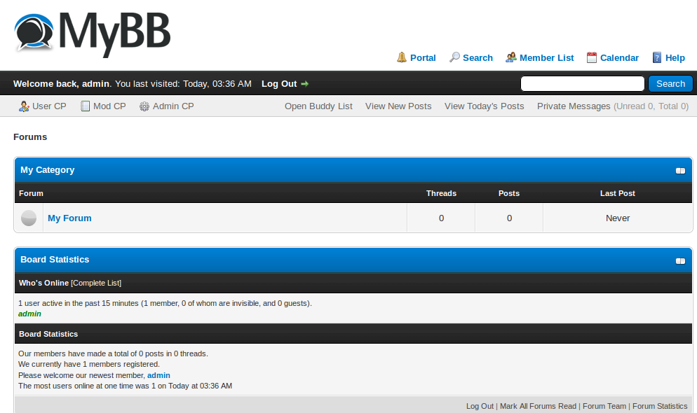Click the My Forum status ball icon
The image size is (697, 413).
coord(29,218)
